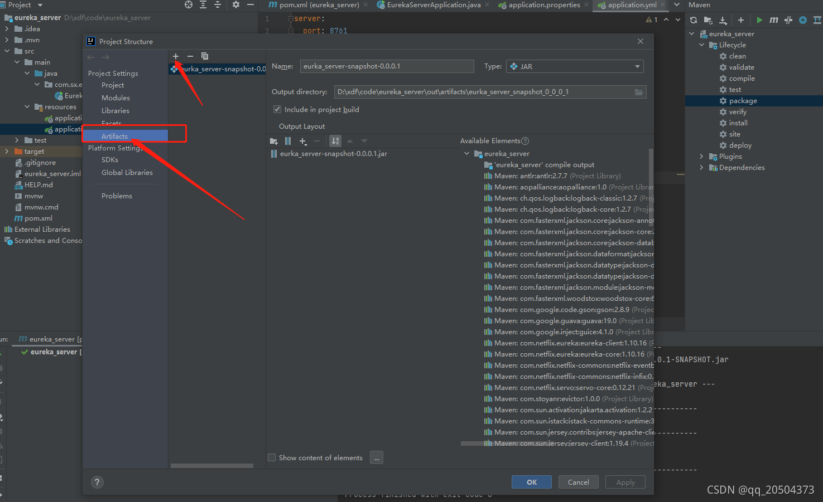Select 'eureka_server' compile output element
823x502 pixels.
click(x=544, y=165)
